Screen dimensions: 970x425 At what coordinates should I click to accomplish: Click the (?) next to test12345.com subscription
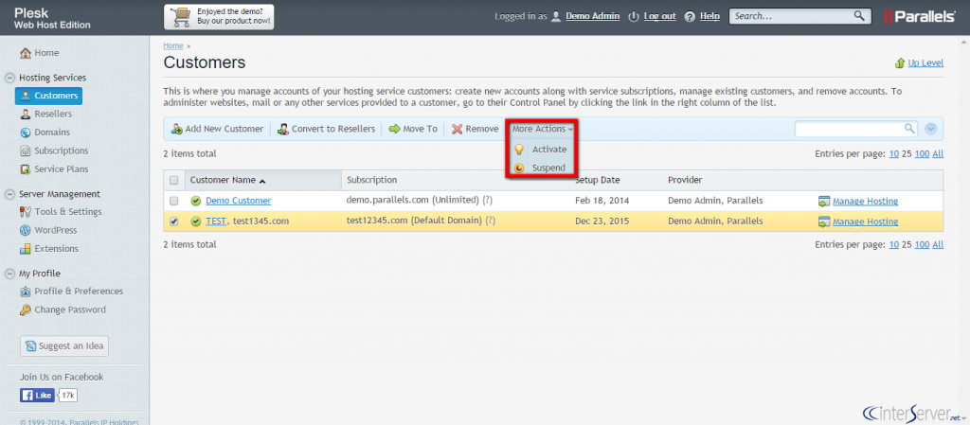click(x=490, y=221)
